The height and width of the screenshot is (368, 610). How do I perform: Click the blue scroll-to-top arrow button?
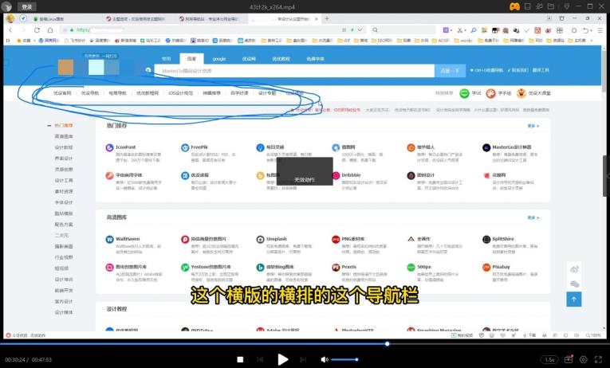click(574, 299)
